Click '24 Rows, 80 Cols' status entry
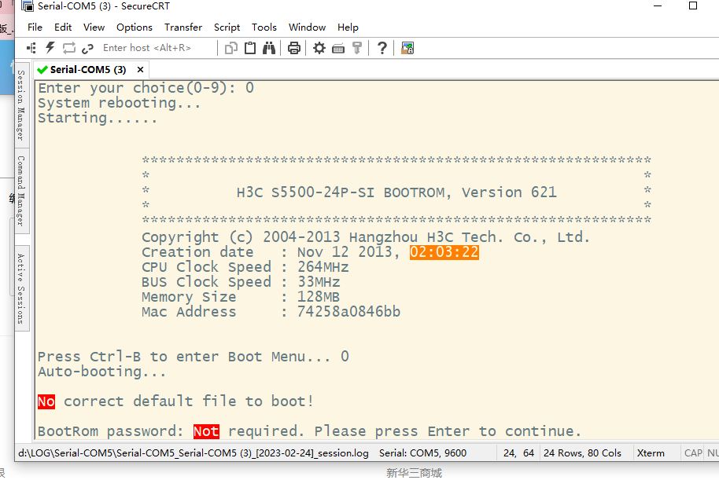The width and height of the screenshot is (719, 502). (582, 453)
